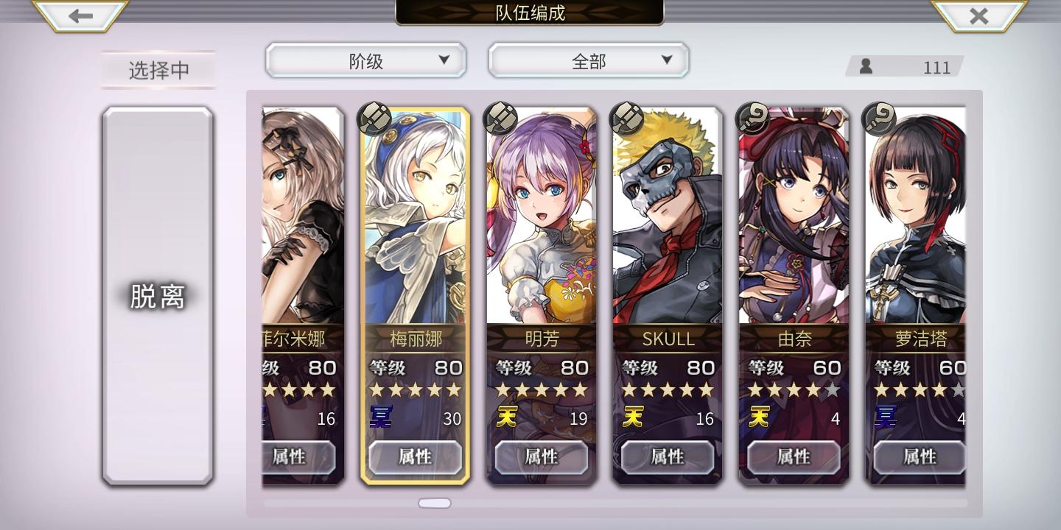The image size is (1061, 530).
Task: Click the 天 element icon on 明芳 card
Action: tap(506, 417)
